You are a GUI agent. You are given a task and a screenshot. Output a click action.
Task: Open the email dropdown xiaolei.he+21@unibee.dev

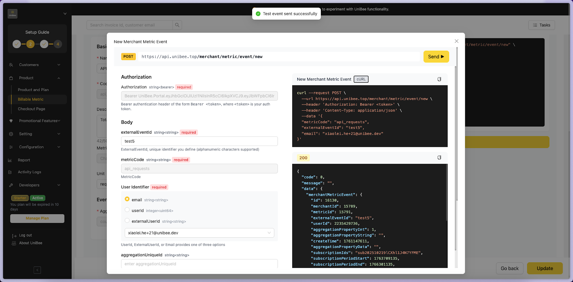(199, 233)
